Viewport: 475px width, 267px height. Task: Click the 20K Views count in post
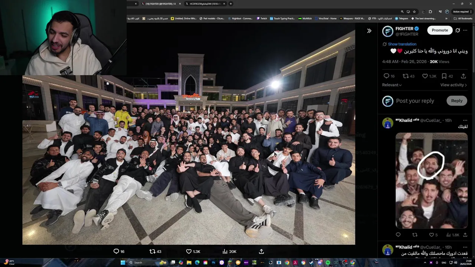439,62
